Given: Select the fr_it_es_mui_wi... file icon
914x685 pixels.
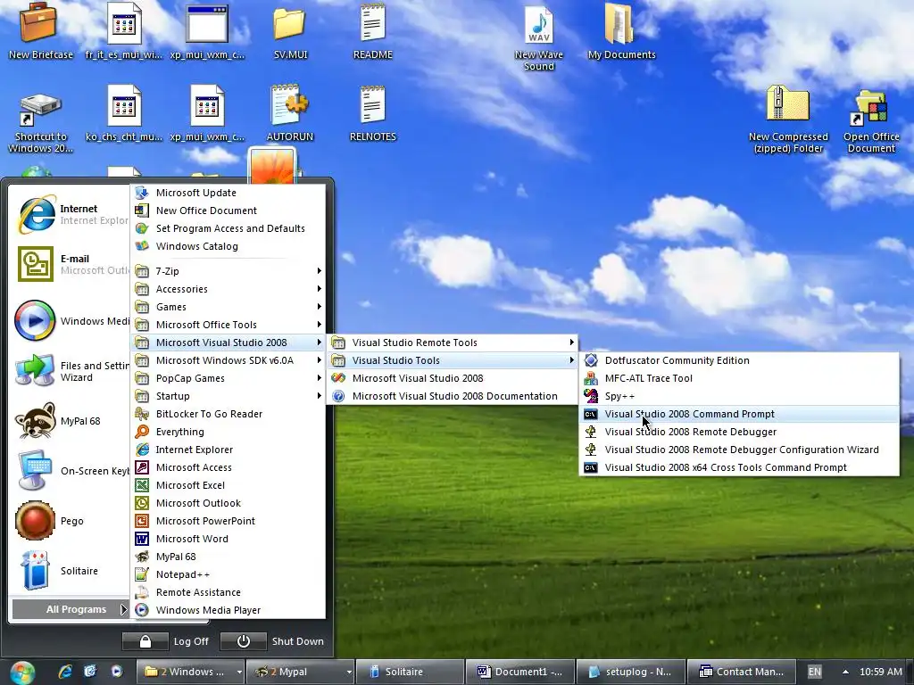Looking at the screenshot, I should (123, 31).
